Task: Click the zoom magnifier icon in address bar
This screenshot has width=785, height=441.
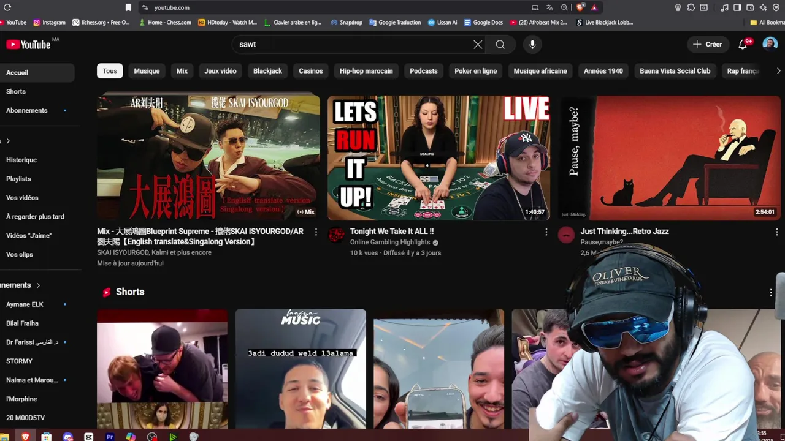Action: [x=564, y=7]
